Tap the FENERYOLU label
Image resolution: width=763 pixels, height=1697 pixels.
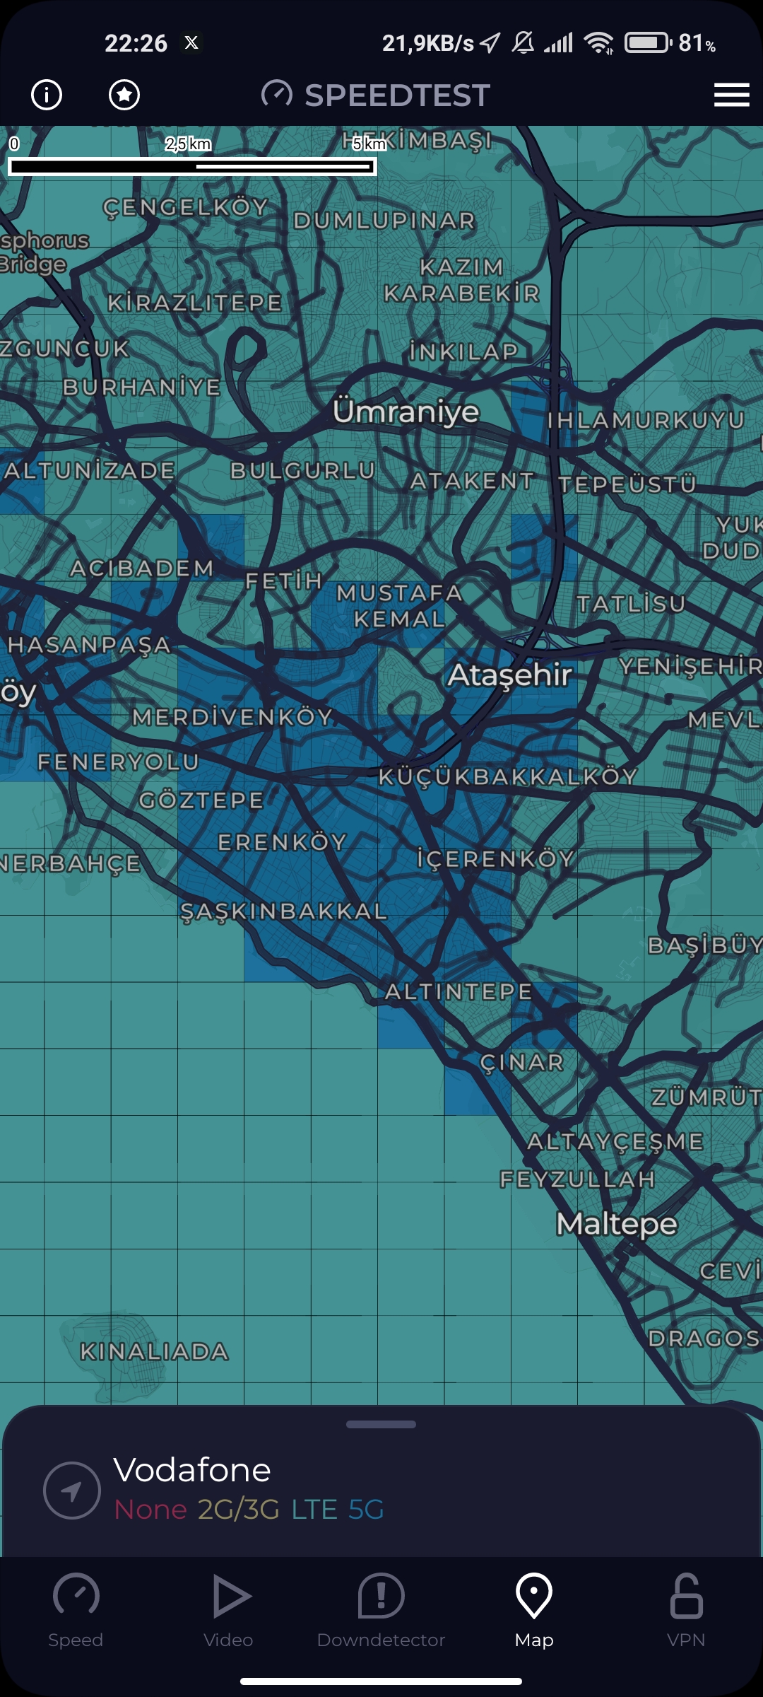click(x=119, y=762)
